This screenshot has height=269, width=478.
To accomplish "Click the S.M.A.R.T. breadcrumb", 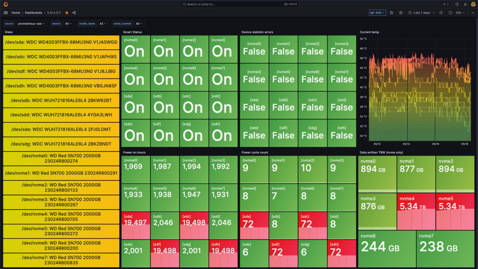I will 54,13.
